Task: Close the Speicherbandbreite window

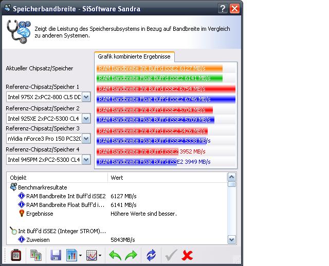Action: pyautogui.click(x=234, y=9)
